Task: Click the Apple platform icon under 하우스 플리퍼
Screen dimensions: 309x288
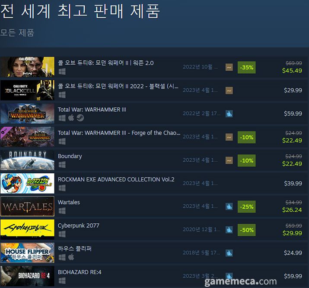Action: click(71, 257)
